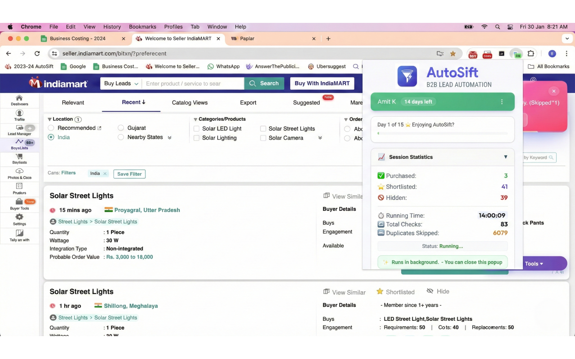Open the All Bookmarks folder
The height and width of the screenshot is (359, 575).
pos(548,66)
